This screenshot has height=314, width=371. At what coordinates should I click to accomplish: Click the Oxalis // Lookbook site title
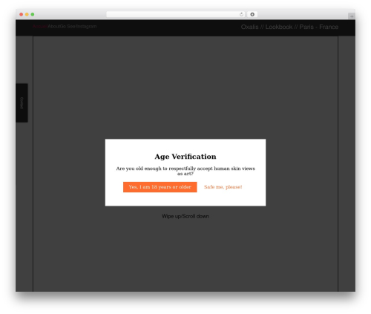[289, 27]
